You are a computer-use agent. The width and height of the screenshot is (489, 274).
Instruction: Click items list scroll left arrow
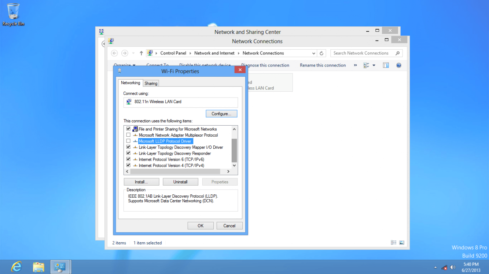pyautogui.click(x=127, y=171)
